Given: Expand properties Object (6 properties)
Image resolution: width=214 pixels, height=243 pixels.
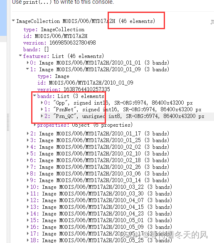Looking at the screenshot, I should (35, 125).
